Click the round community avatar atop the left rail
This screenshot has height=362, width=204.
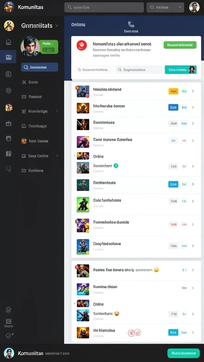9,25
